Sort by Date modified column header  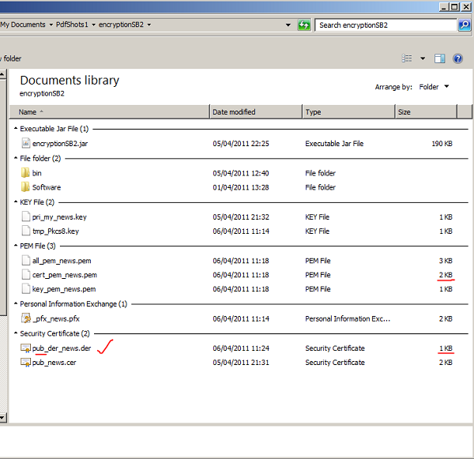click(256, 112)
